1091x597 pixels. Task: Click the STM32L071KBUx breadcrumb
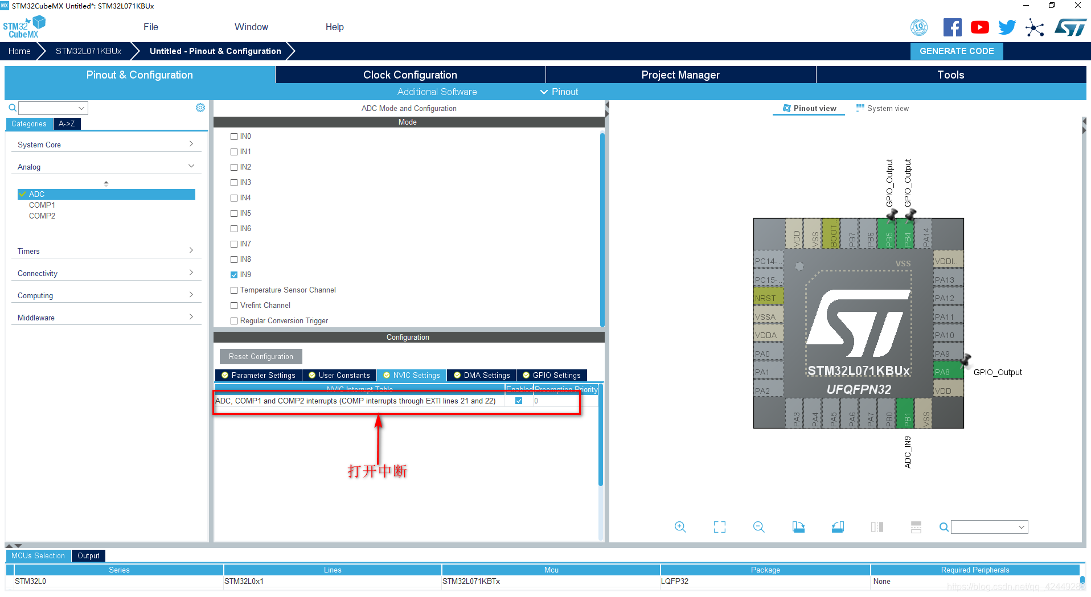[x=88, y=51]
